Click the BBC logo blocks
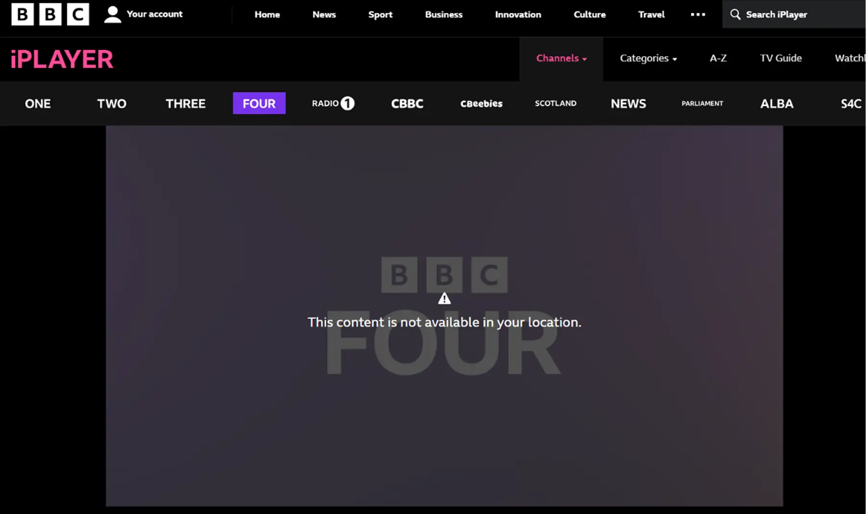The width and height of the screenshot is (866, 514). [50, 14]
